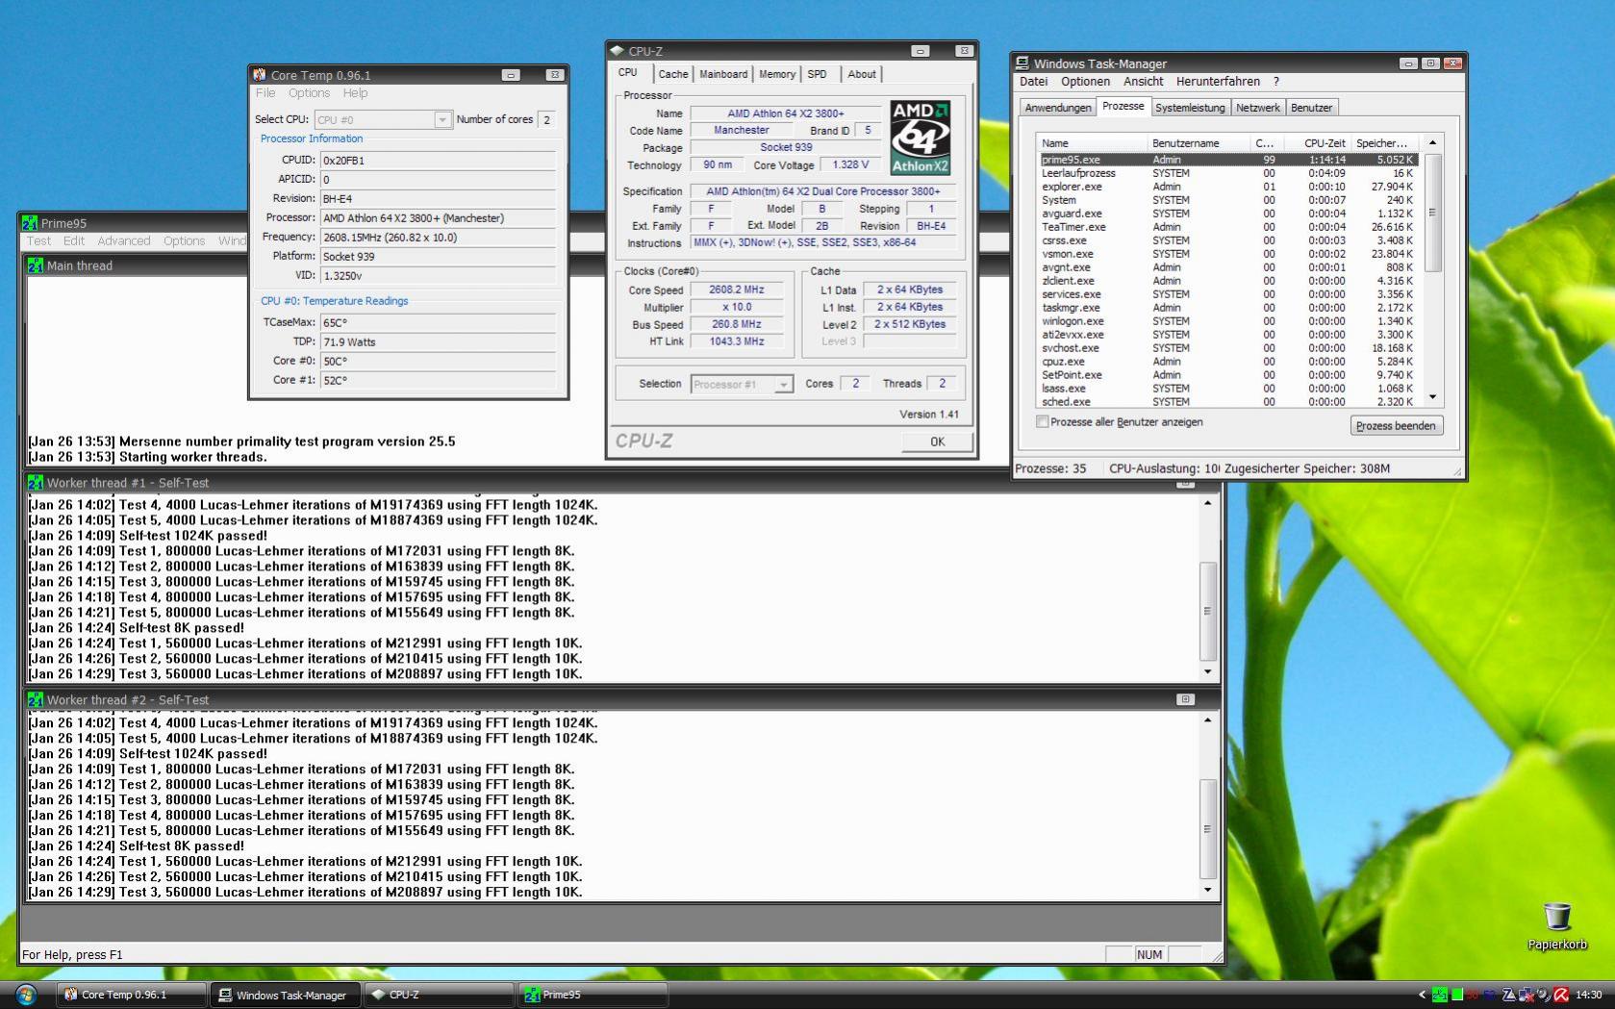Click the Task-Manager title bar icon
The image size is (1615, 1009).
(1022, 63)
